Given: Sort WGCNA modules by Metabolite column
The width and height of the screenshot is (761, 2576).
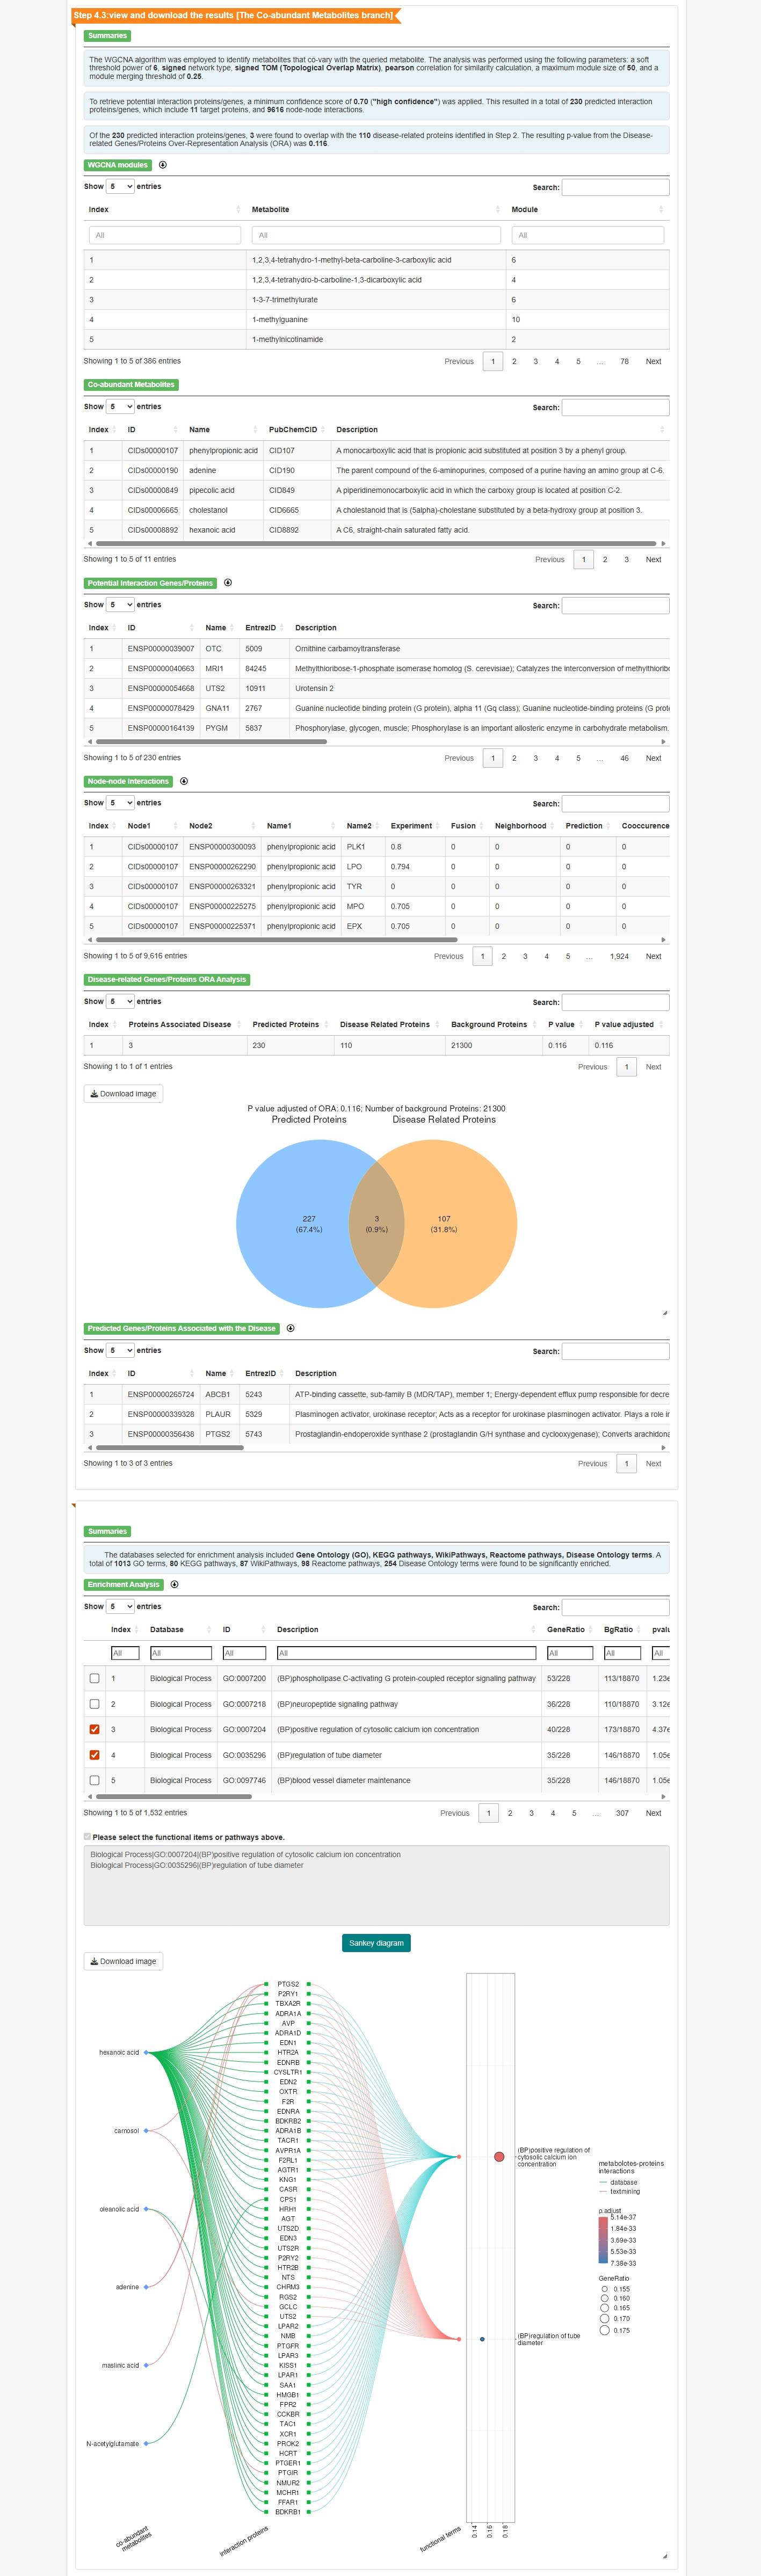Looking at the screenshot, I should pos(375,209).
